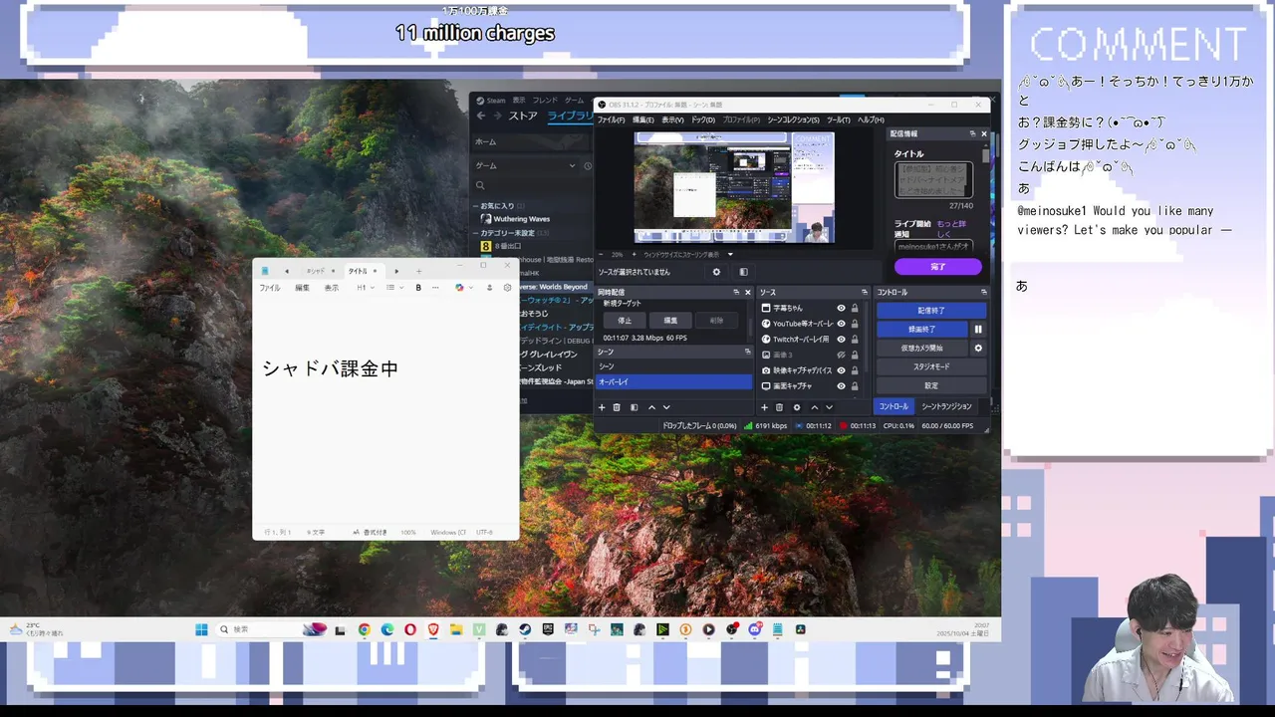1275x717 pixels.
Task: Open source properties gear in Sources toolbar
Action: pyautogui.click(x=796, y=407)
